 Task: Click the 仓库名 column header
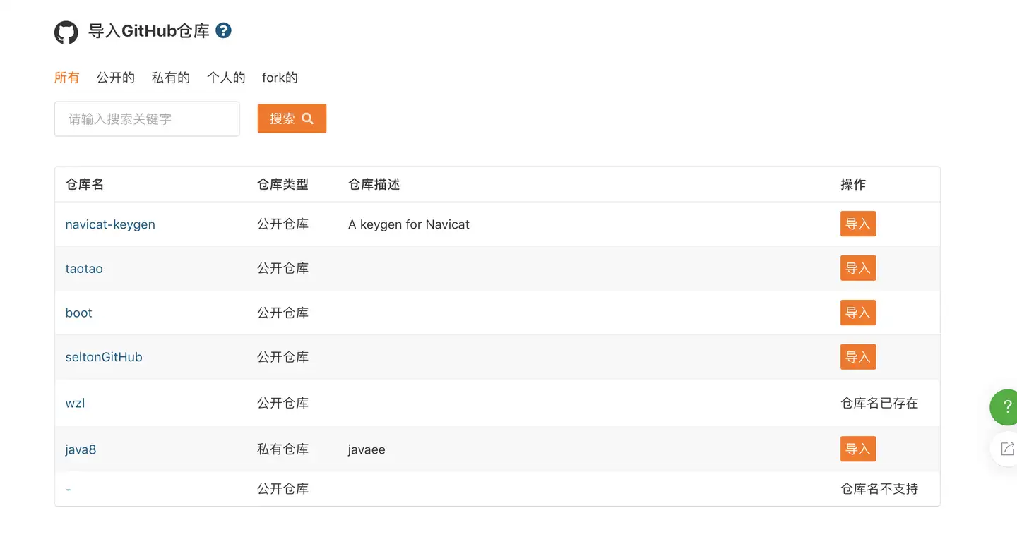tap(85, 184)
